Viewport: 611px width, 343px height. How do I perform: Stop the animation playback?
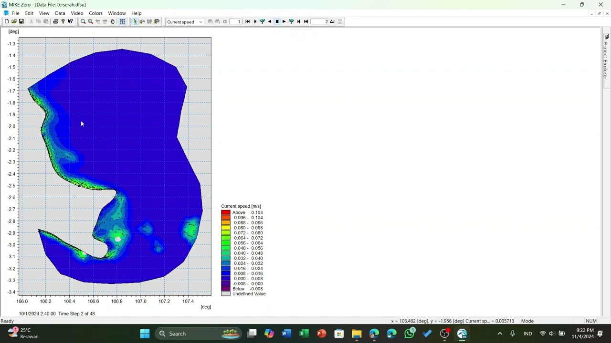coord(277,21)
